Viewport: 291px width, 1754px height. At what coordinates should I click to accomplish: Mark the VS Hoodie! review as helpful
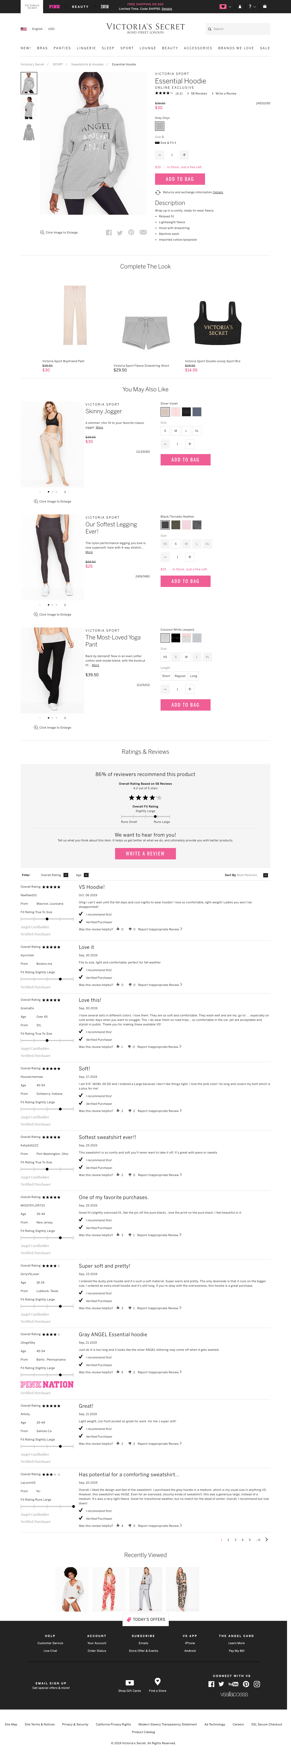coord(118,929)
